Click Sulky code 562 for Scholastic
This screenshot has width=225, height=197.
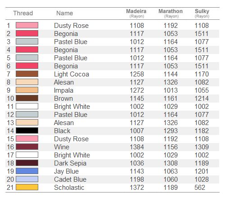(x=200, y=188)
